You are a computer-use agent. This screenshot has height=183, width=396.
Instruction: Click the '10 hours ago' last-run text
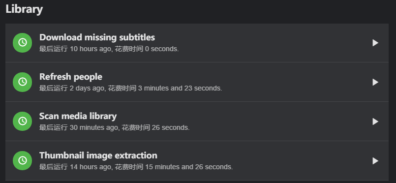[91, 49]
